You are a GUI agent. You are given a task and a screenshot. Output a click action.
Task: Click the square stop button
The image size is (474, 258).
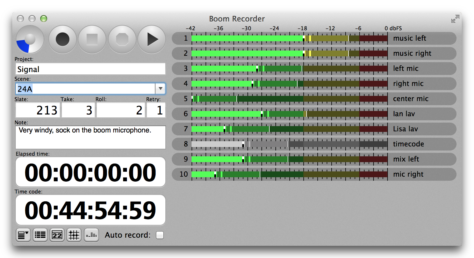point(92,39)
